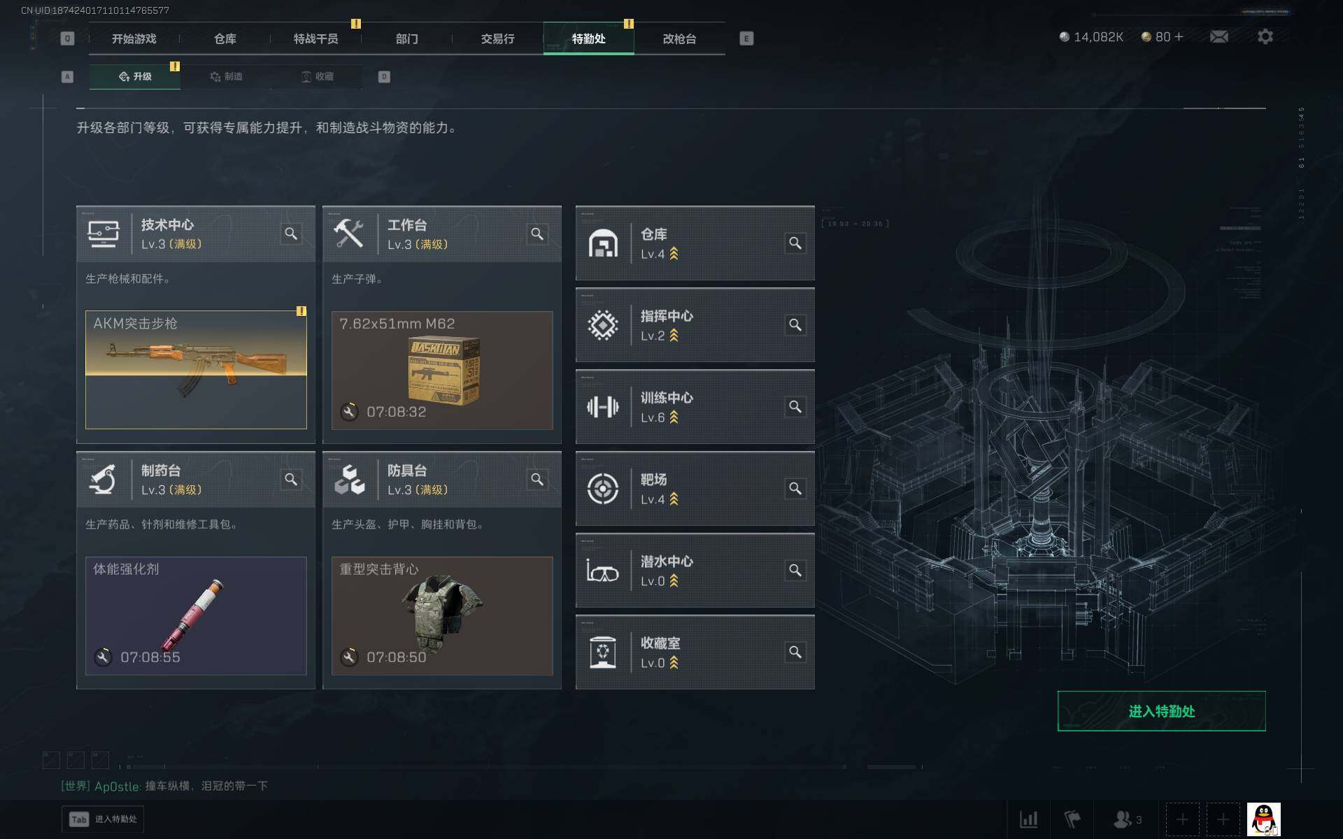Open the mail envelope icon
The image size is (1343, 839).
(x=1219, y=36)
